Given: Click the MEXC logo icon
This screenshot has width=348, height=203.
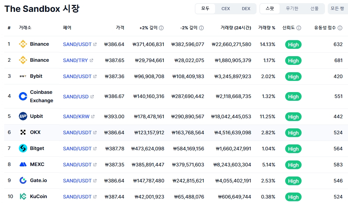Looking at the screenshot, I should [23, 164].
